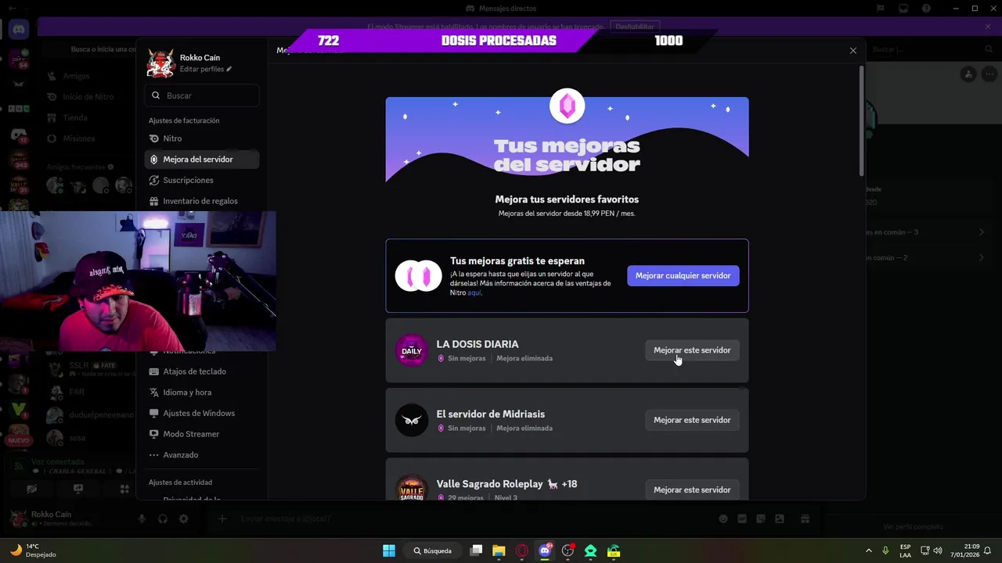1002x563 pixels.
Task: Click the keyboard icon by Atajos de teclado
Action: click(x=154, y=371)
